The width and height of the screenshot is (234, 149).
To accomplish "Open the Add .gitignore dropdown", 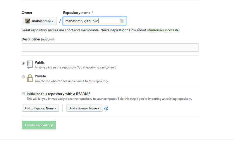I will 40,108.
